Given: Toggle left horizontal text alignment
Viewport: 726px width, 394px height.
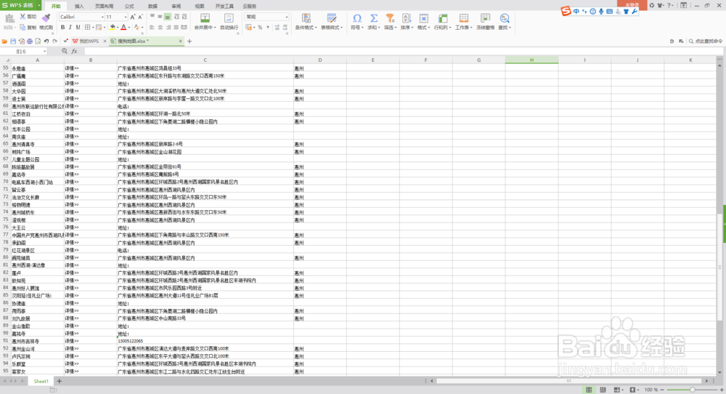Looking at the screenshot, I should [152, 28].
